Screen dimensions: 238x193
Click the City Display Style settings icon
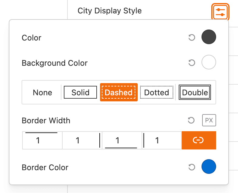click(x=220, y=12)
